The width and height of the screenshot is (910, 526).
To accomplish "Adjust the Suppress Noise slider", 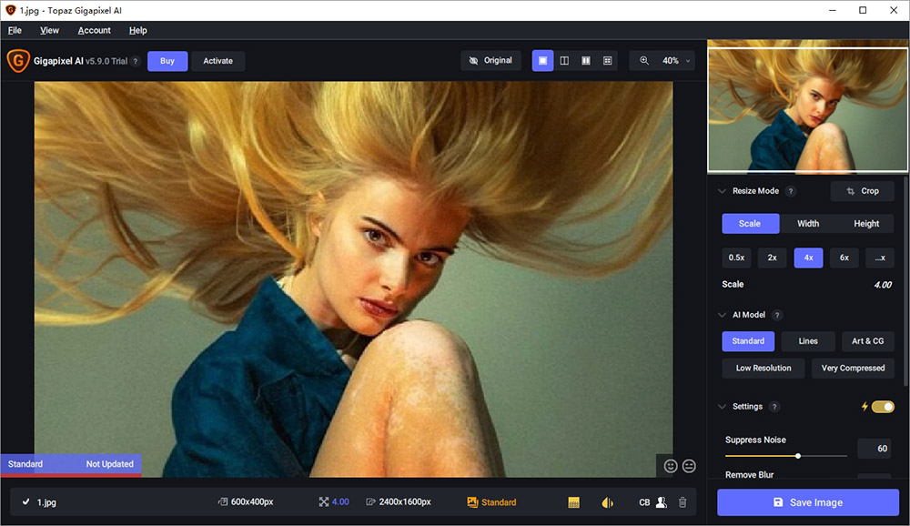I will [798, 455].
